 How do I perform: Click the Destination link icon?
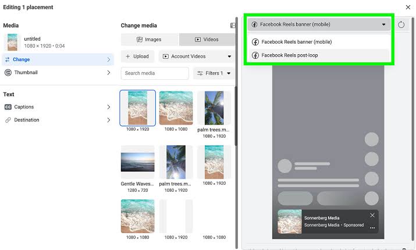(8, 120)
